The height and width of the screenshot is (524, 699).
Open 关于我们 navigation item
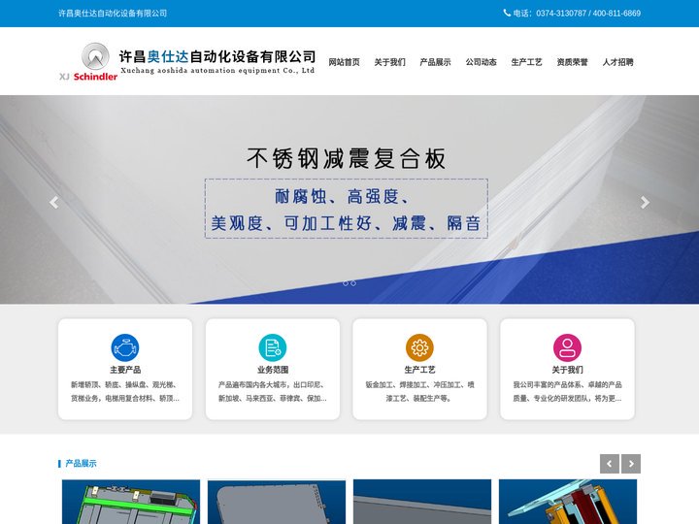(x=389, y=62)
